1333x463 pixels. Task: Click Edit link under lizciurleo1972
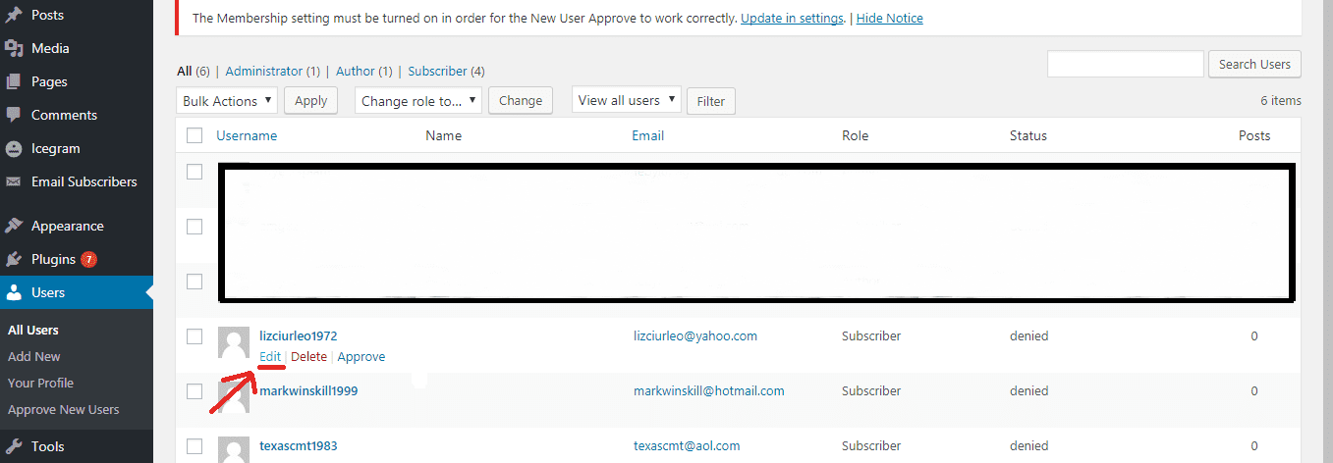pos(270,357)
